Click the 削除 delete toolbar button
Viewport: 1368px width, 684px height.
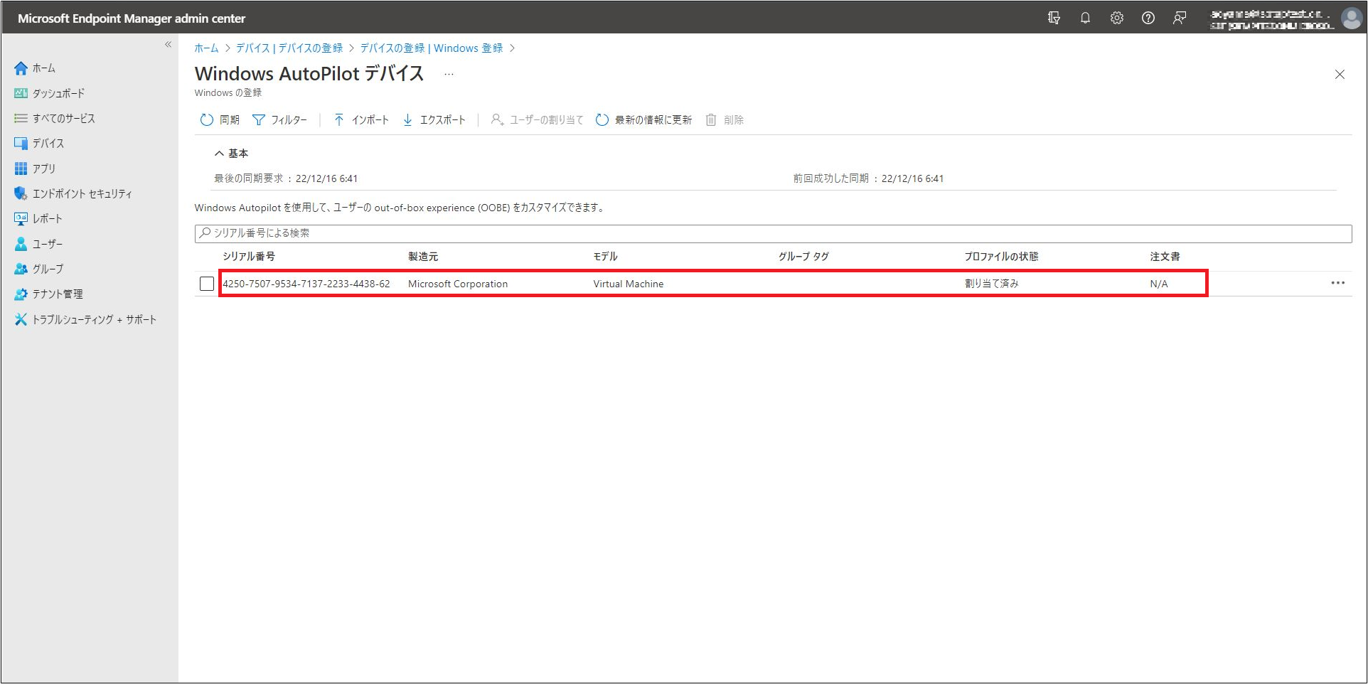tap(725, 119)
